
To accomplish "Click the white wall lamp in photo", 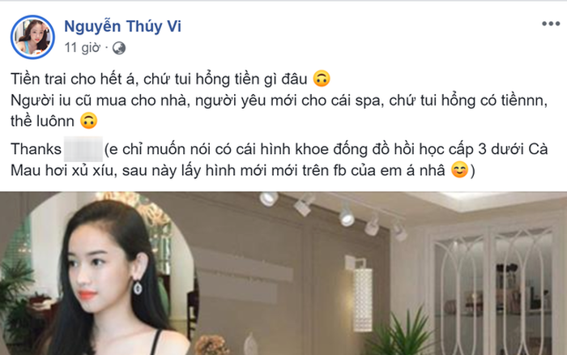I will coord(360,293).
